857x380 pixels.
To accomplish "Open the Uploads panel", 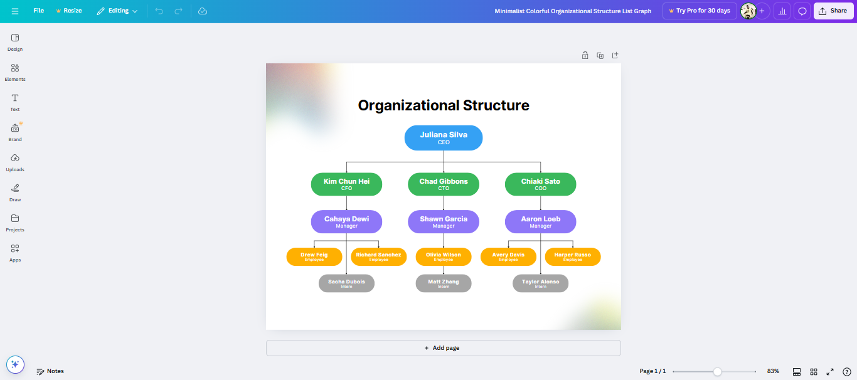I will pos(15,162).
